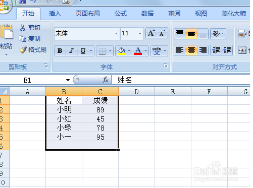This screenshot has width=253, height=188.
Task: Cut selection with the 剪切 scissors
Action: 30,28
